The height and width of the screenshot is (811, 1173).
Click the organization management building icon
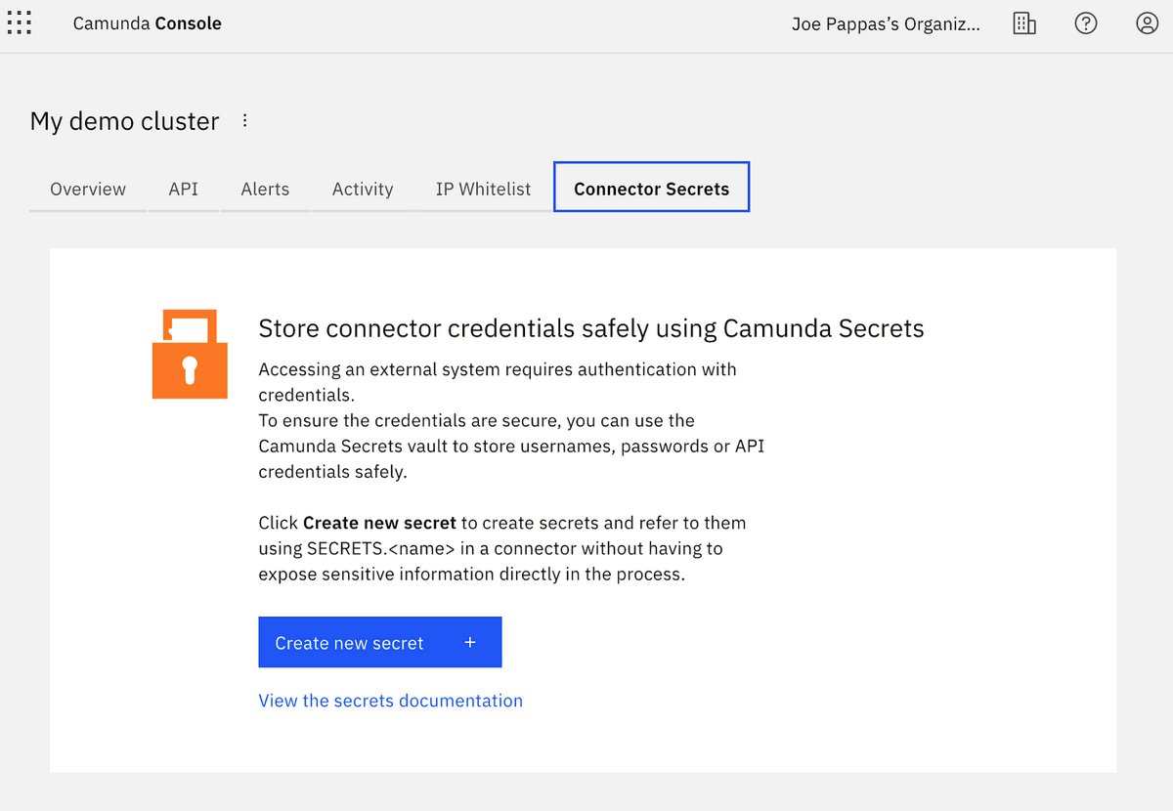(x=1024, y=22)
